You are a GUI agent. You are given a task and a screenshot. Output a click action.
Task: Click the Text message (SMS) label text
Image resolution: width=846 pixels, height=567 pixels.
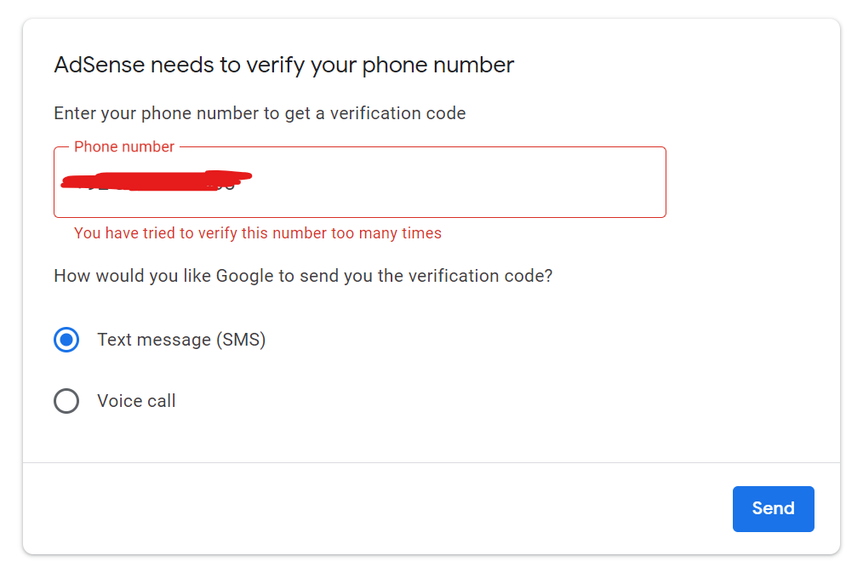(180, 339)
